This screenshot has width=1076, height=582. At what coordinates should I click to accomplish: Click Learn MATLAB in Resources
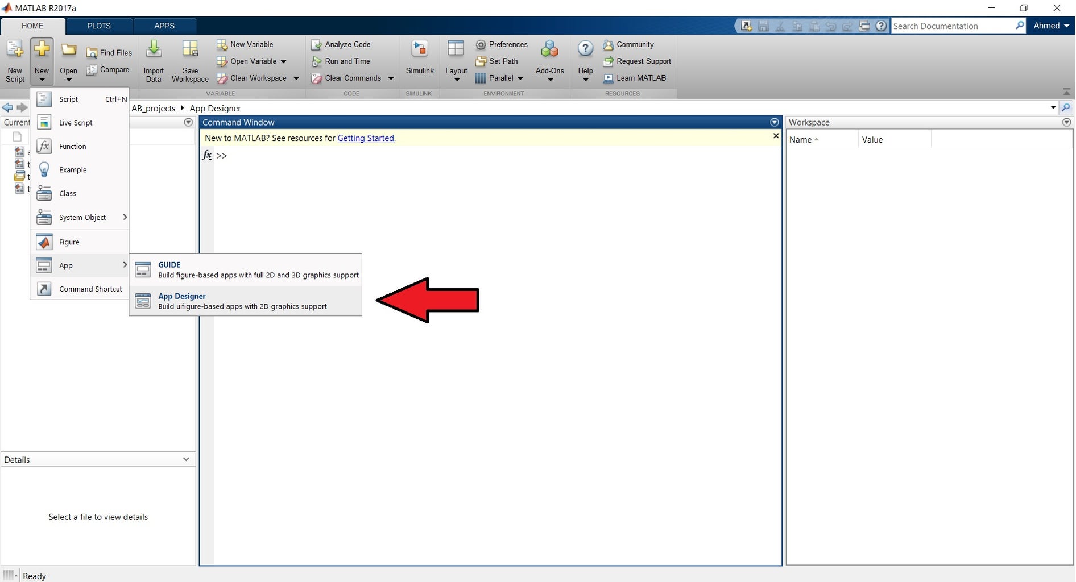pyautogui.click(x=641, y=78)
